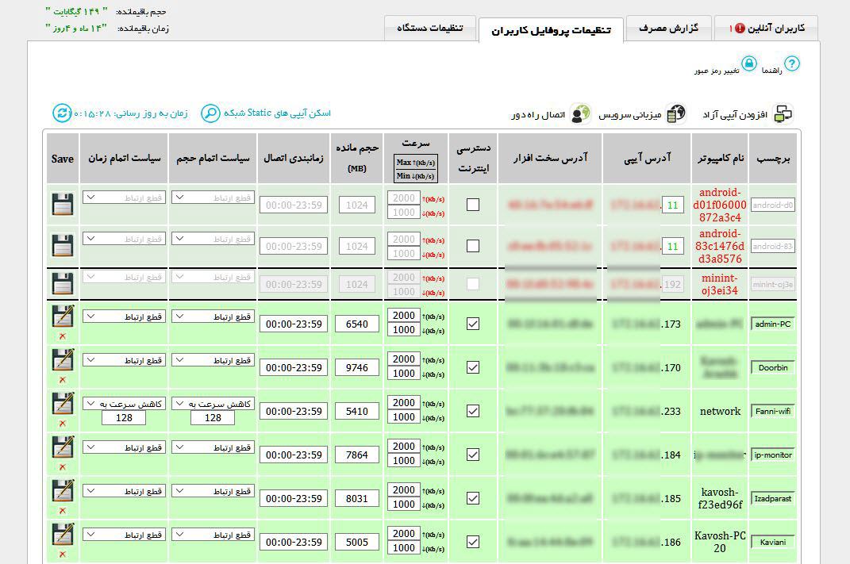Delete the Doorbin row with red X
Screen dimensions: 850x564
click(63, 380)
